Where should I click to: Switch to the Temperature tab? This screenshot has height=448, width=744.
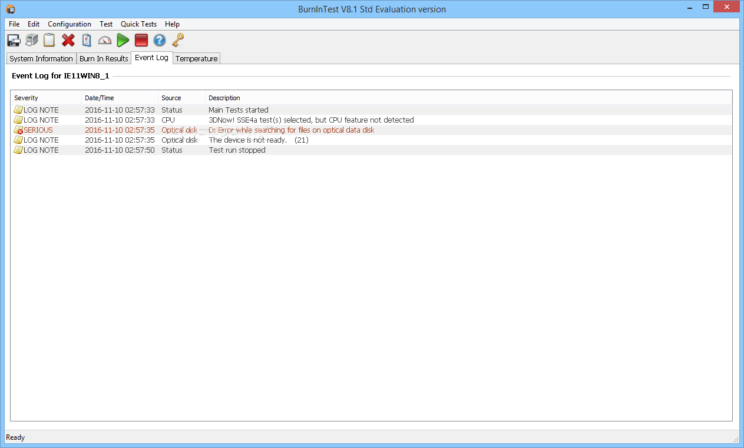[197, 58]
